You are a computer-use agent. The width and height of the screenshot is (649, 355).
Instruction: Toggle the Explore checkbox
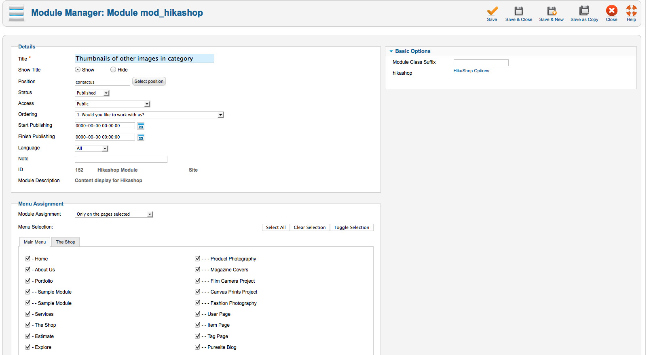[x=28, y=347]
